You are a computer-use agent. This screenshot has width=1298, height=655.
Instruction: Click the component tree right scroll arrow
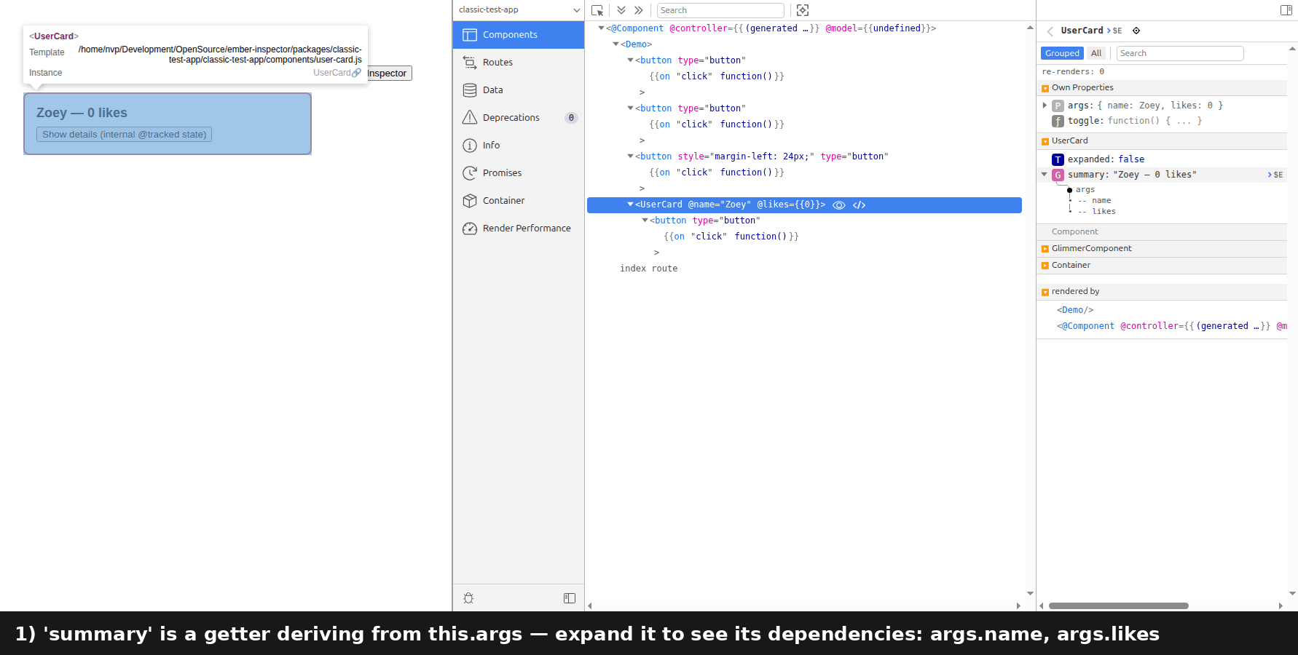[x=1018, y=606]
